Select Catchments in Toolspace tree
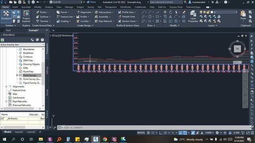 click(x=19, y=98)
